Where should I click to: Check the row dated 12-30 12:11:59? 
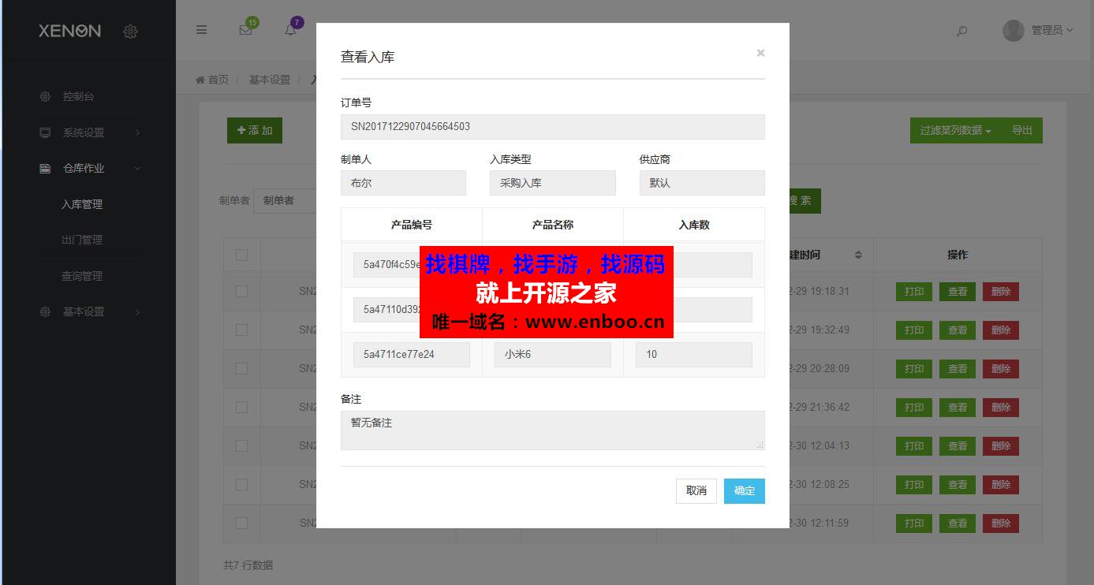(241, 523)
